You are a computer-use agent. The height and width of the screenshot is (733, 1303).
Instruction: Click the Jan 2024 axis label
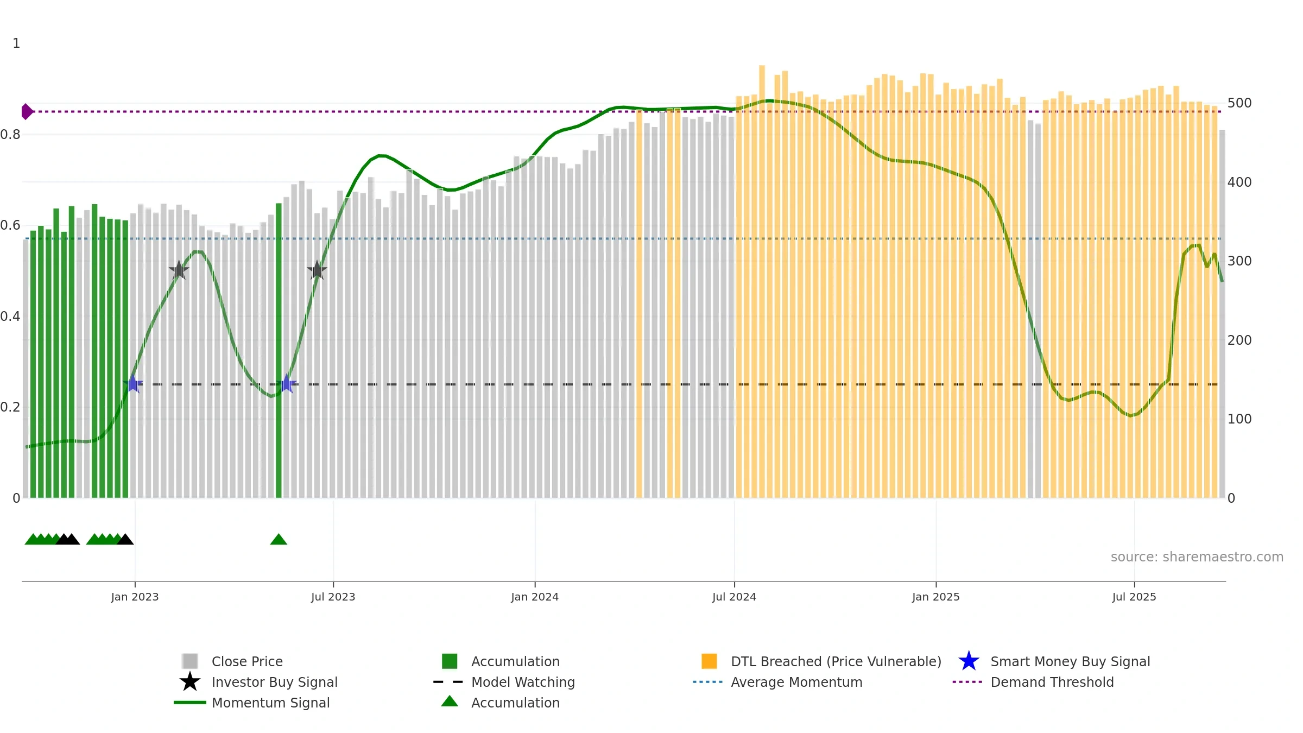click(x=535, y=597)
